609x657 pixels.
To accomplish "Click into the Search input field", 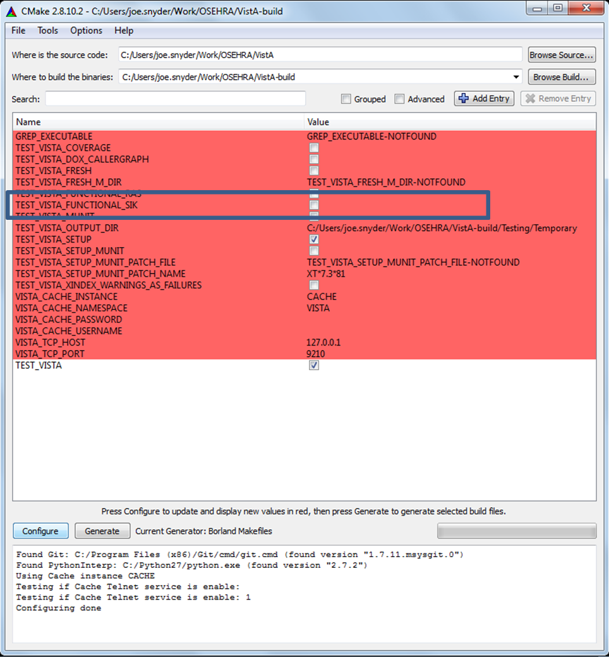I will pyautogui.click(x=175, y=99).
